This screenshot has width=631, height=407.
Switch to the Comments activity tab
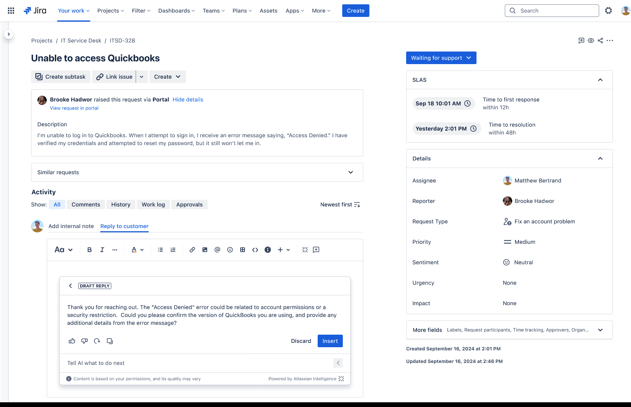[86, 204]
